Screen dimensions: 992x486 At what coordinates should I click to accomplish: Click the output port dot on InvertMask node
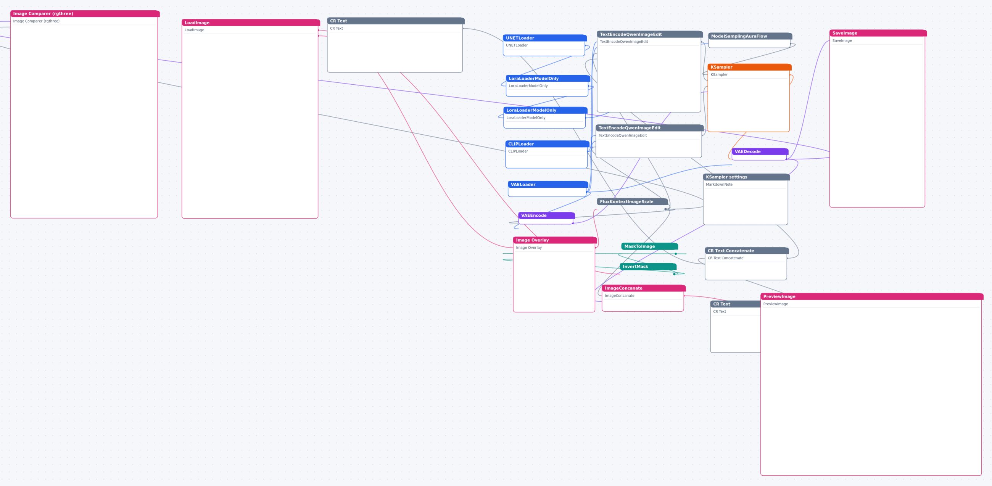click(674, 274)
